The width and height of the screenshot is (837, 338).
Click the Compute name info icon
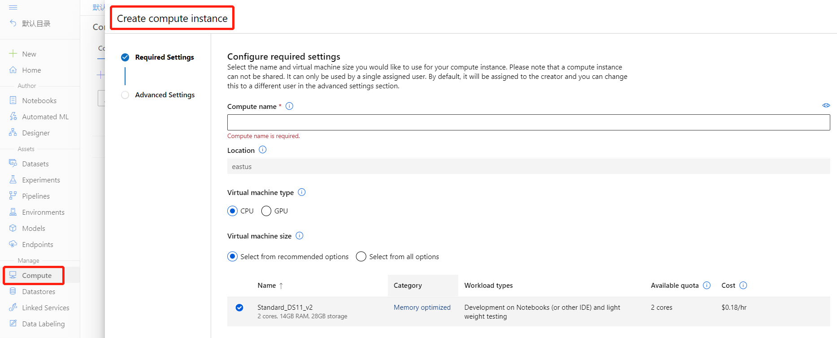tap(290, 106)
